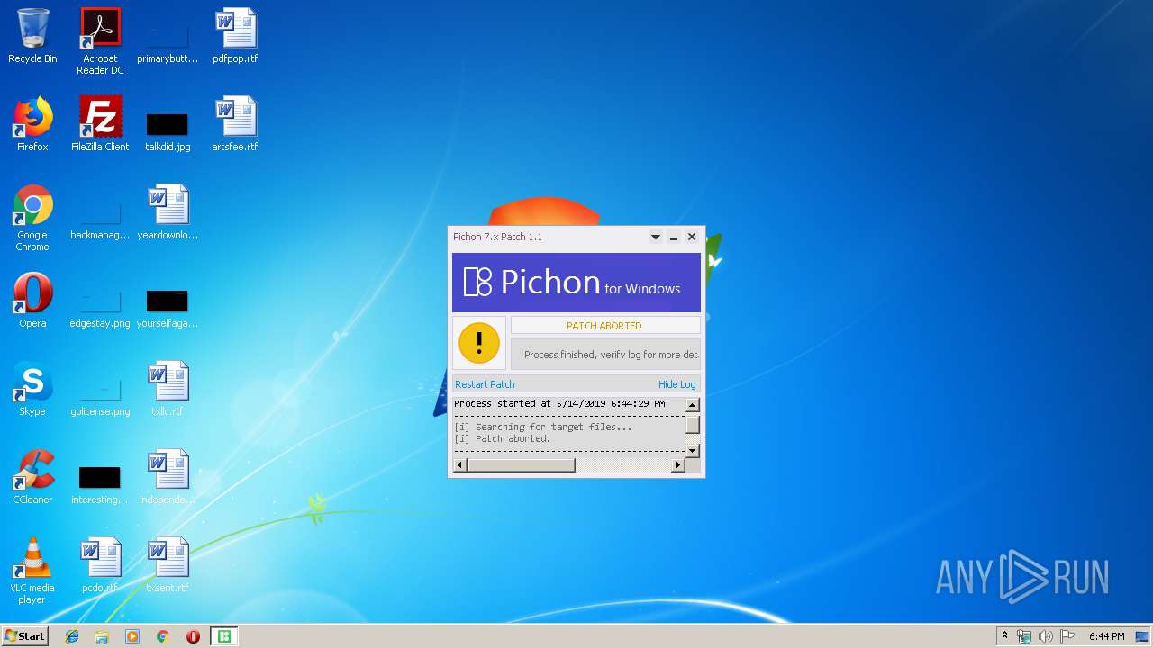This screenshot has height=648, width=1153.
Task: Click log horizontal scrollbar left arrow
Action: (x=460, y=465)
